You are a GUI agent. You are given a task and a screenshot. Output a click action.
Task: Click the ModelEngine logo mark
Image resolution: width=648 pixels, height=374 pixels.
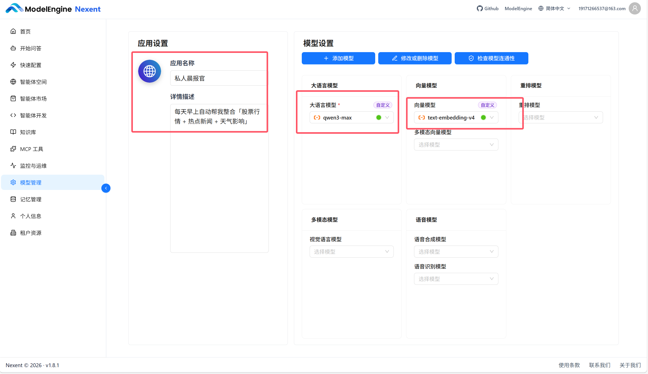14,8
